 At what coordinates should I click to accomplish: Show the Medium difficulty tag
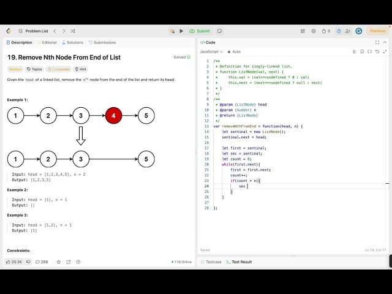tap(15, 69)
